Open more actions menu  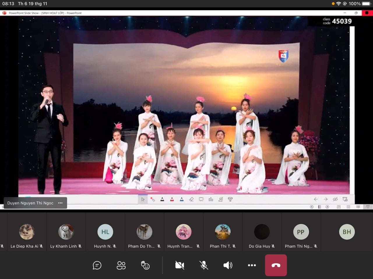tap(252, 265)
